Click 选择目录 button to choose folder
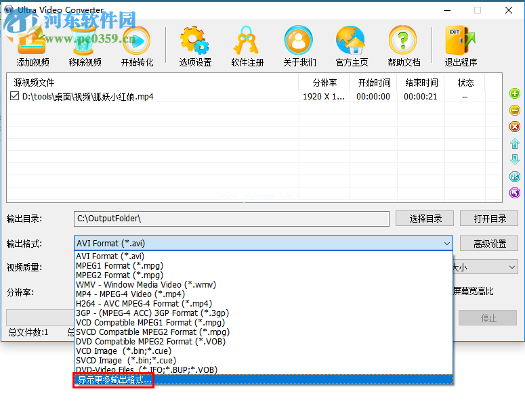Screen dimensions: 525x404 (425, 219)
